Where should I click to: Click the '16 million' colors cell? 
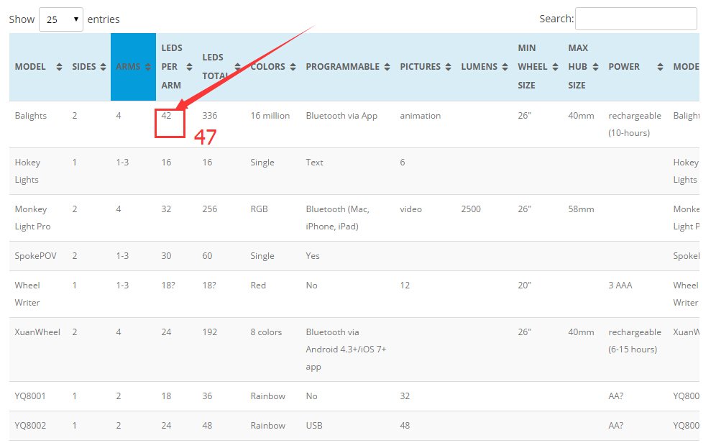(270, 116)
